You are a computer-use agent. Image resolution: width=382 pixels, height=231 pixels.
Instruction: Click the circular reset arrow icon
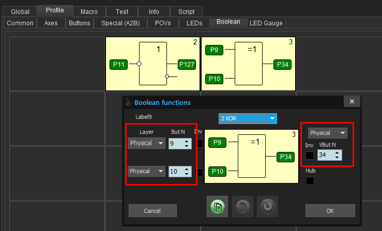click(x=267, y=206)
